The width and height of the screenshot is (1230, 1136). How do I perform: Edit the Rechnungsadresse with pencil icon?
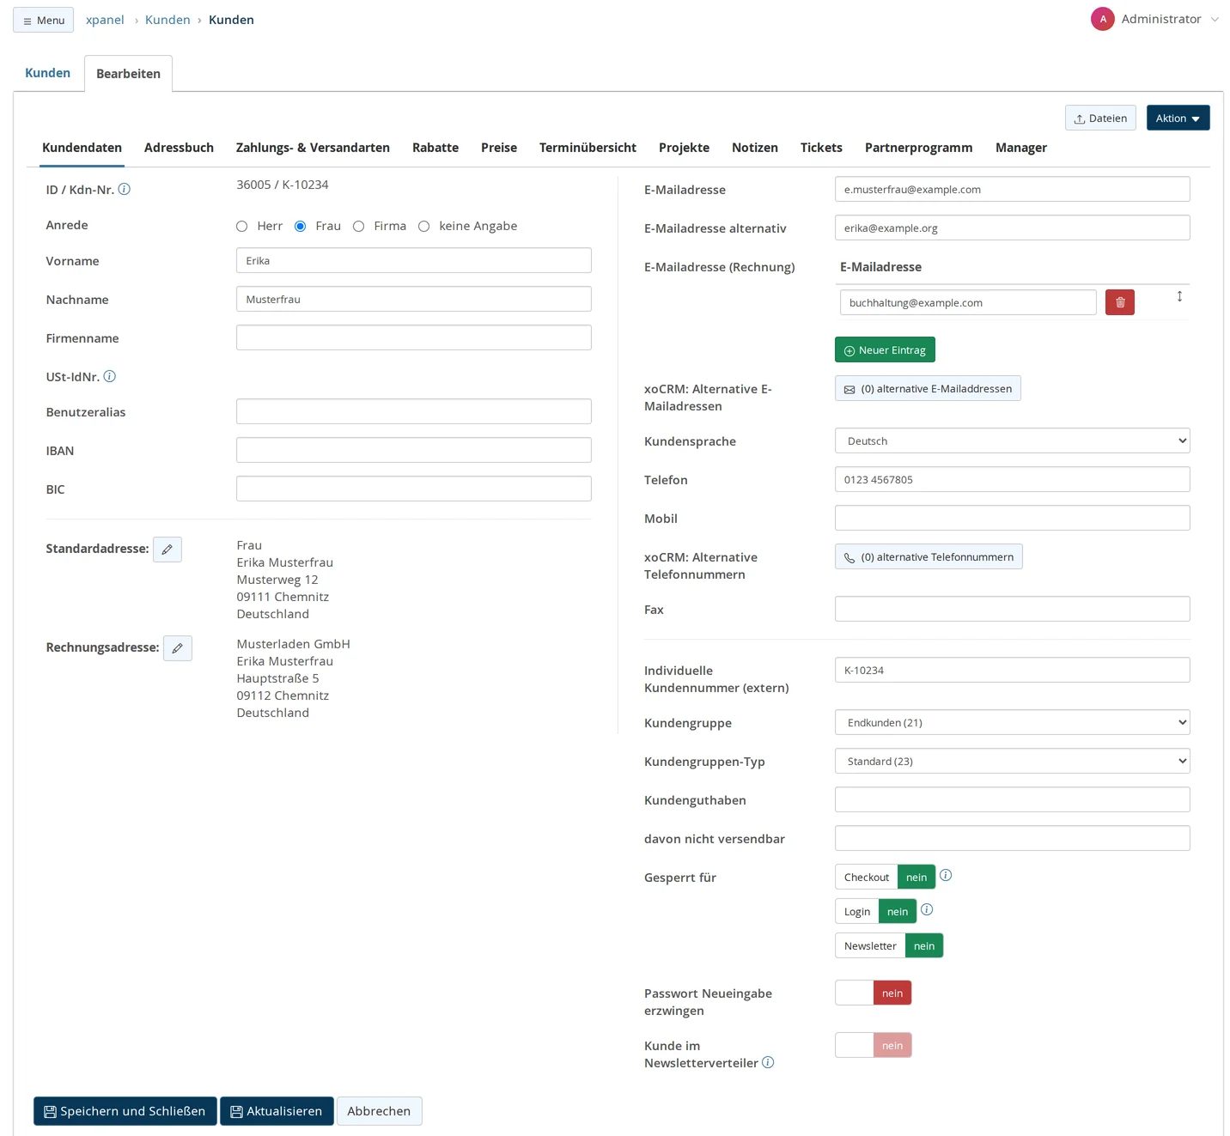point(178,648)
